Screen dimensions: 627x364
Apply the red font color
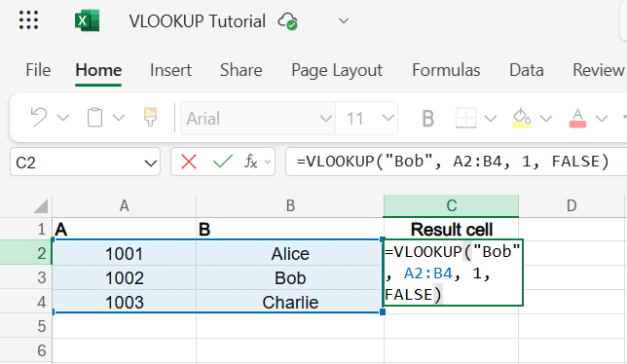point(577,118)
